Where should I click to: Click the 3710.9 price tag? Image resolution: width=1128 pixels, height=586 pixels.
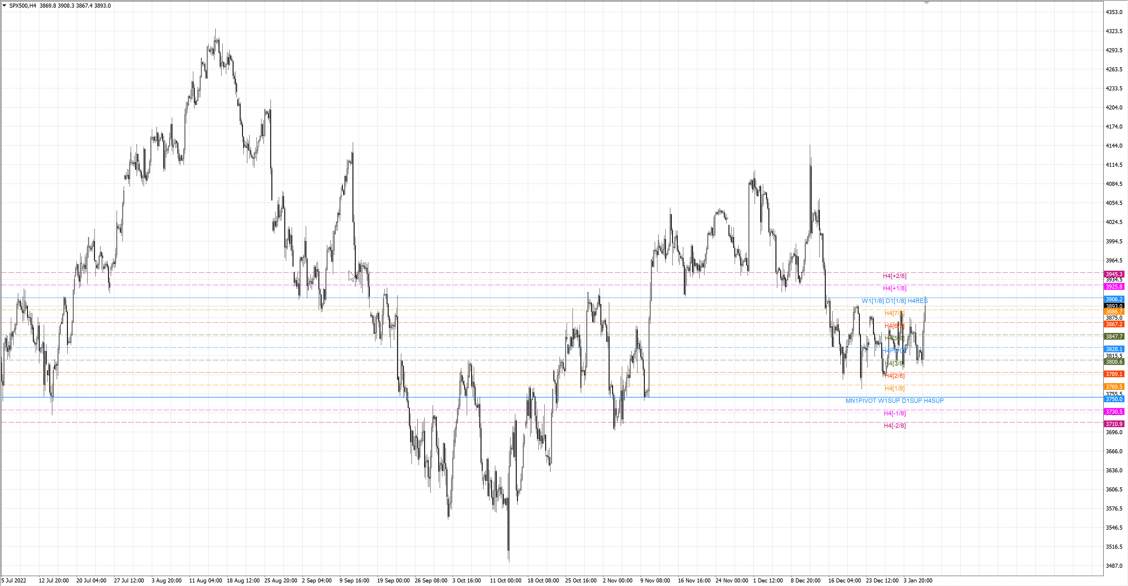(x=1114, y=424)
